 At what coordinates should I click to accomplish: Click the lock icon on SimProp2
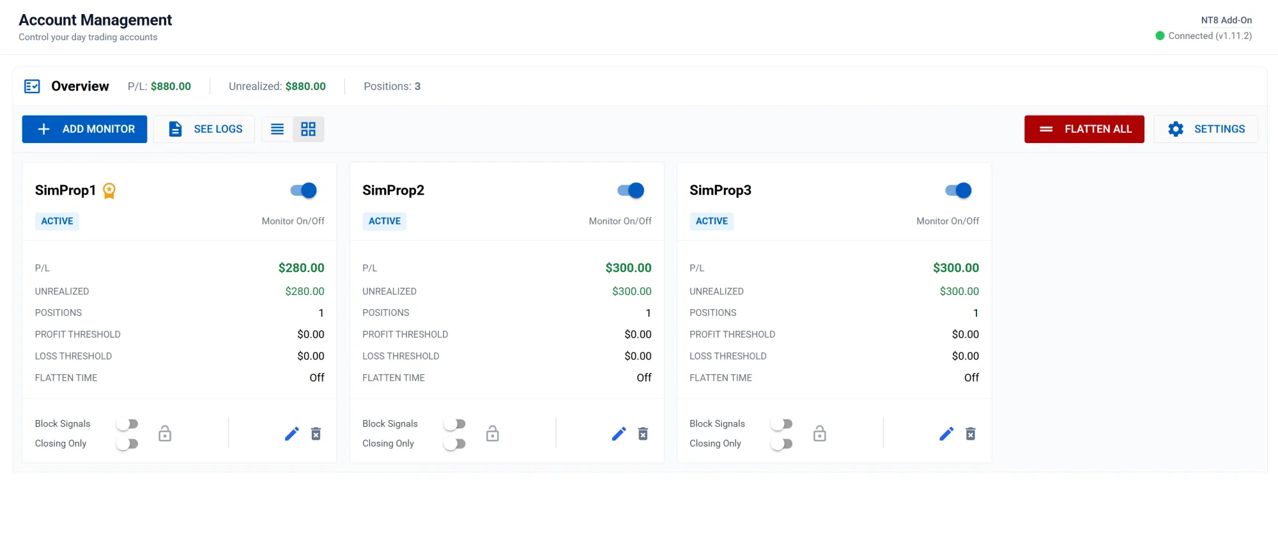[492, 434]
